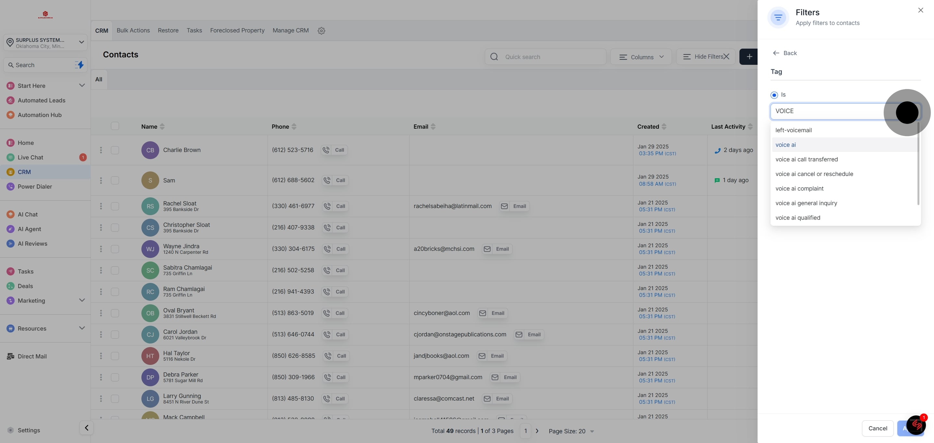Click call icon for Charlie Brown
934x443 pixels.
pyautogui.click(x=326, y=150)
